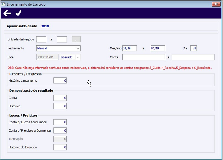Click the ending Mês/ano field 01/19

(x=158, y=48)
